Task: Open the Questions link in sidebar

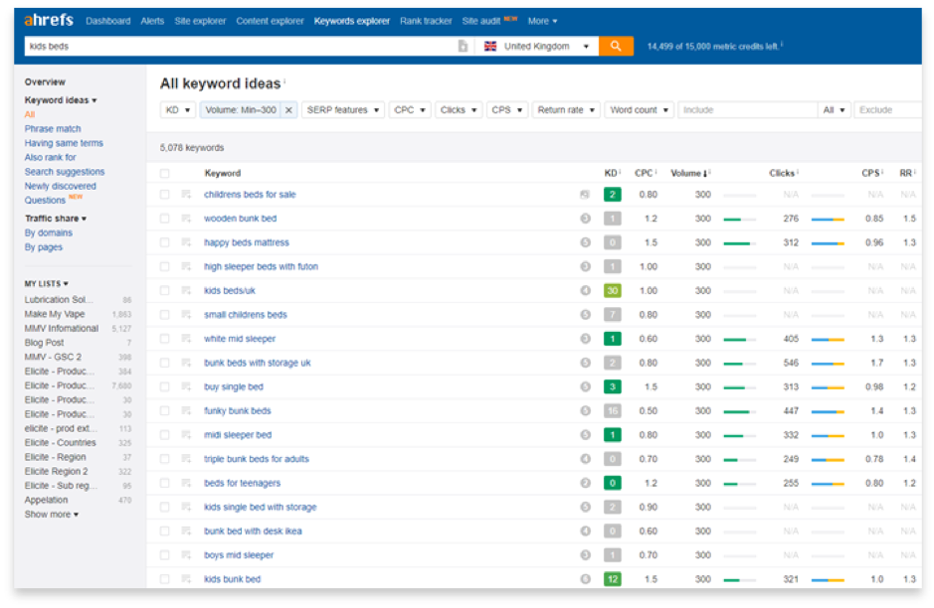Action: click(45, 200)
